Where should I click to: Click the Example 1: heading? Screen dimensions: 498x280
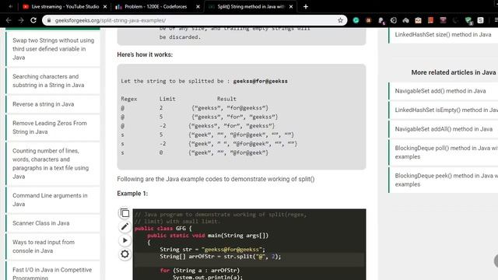pyautogui.click(x=132, y=194)
